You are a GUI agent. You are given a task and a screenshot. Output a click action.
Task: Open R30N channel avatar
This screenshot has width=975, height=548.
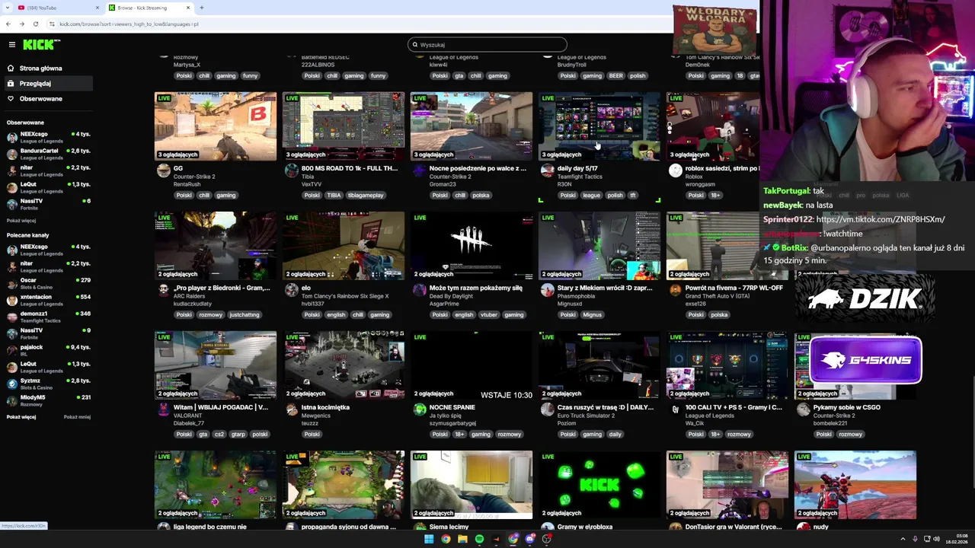click(x=547, y=171)
